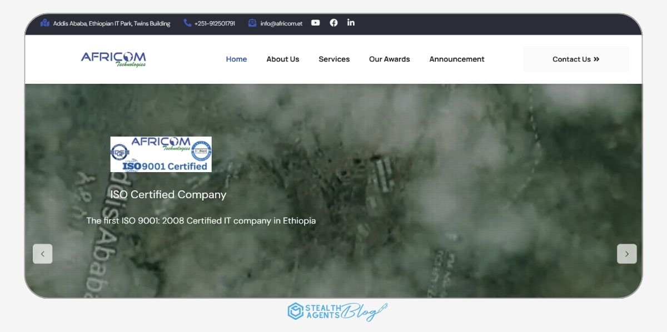This screenshot has width=667, height=332.
Task: Click the Addis Ababa address text
Action: (112, 24)
